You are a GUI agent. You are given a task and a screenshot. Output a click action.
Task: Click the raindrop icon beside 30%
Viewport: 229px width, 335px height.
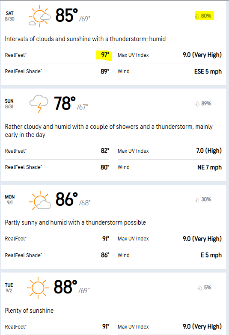pos(197,200)
